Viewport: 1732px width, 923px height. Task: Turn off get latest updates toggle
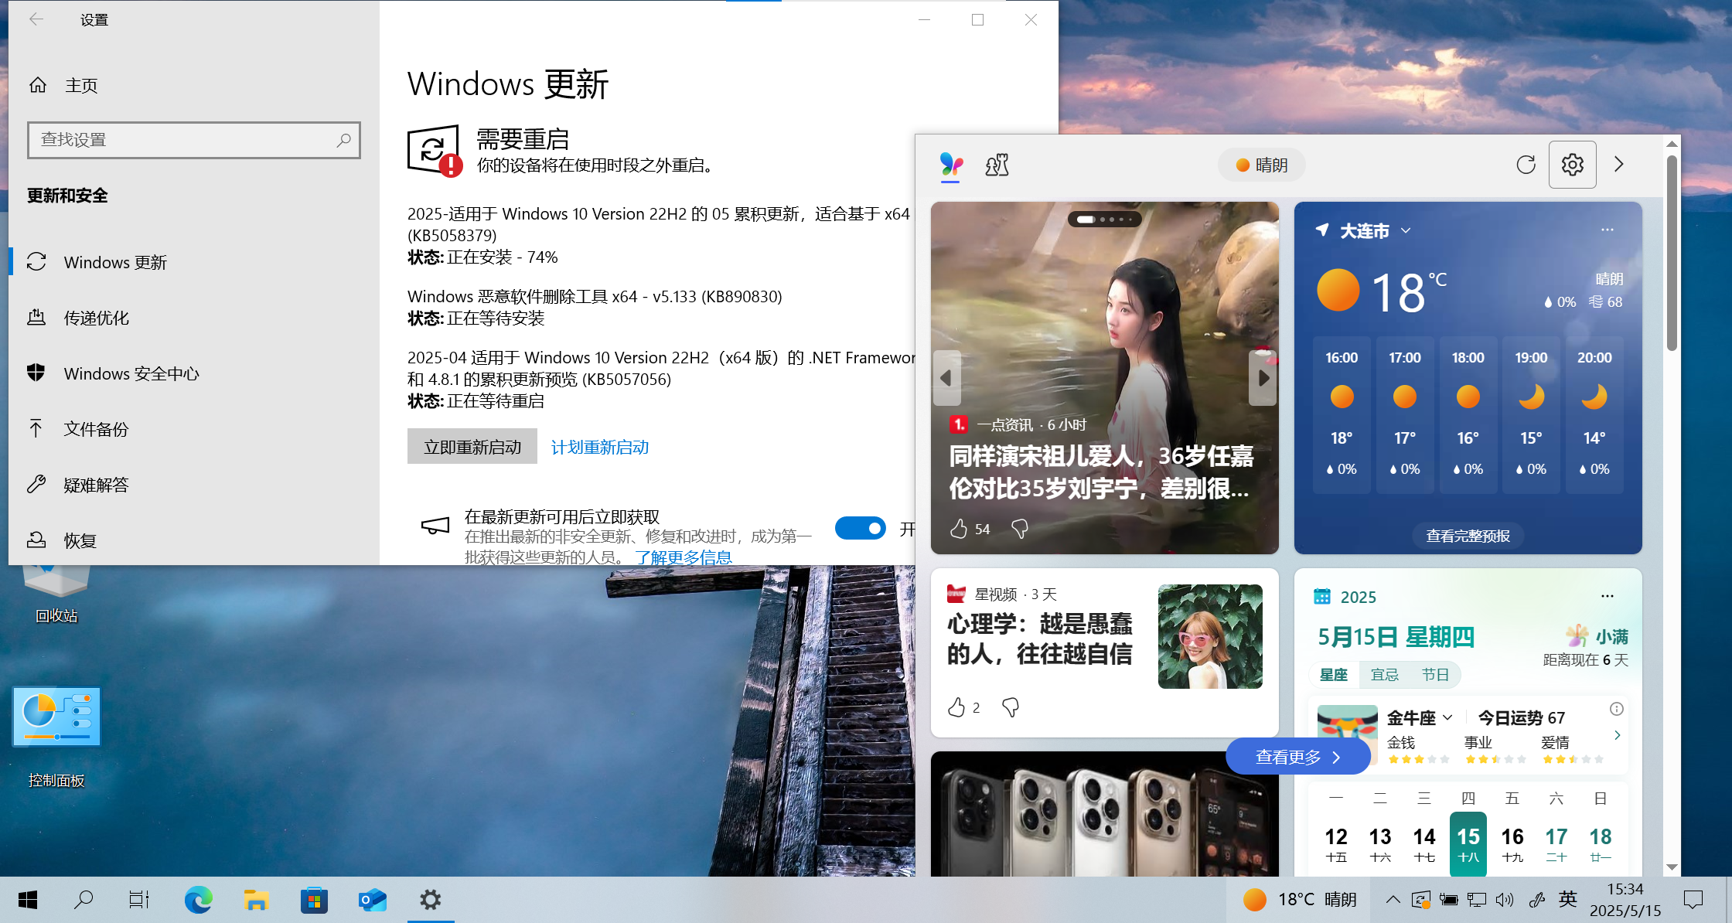click(860, 528)
